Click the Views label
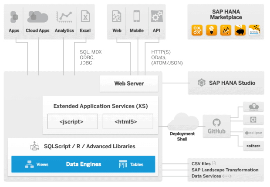The width and height of the screenshot is (270, 187). 42,164
